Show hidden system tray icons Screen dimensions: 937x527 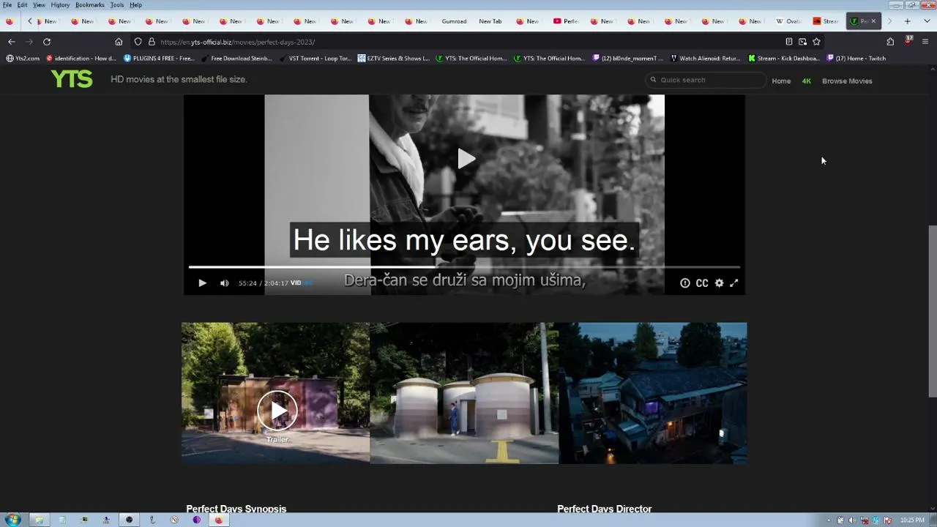[x=829, y=520]
